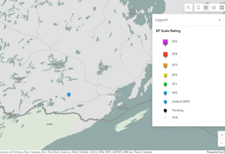Click the Default (EF0) label text
Image resolution: width=225 pixels, height=154 pixels.
point(181,102)
